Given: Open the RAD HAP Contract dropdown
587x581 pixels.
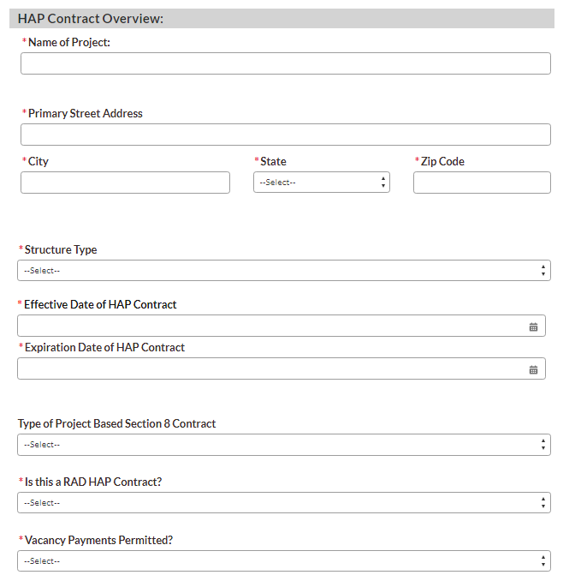Looking at the screenshot, I should [x=283, y=503].
